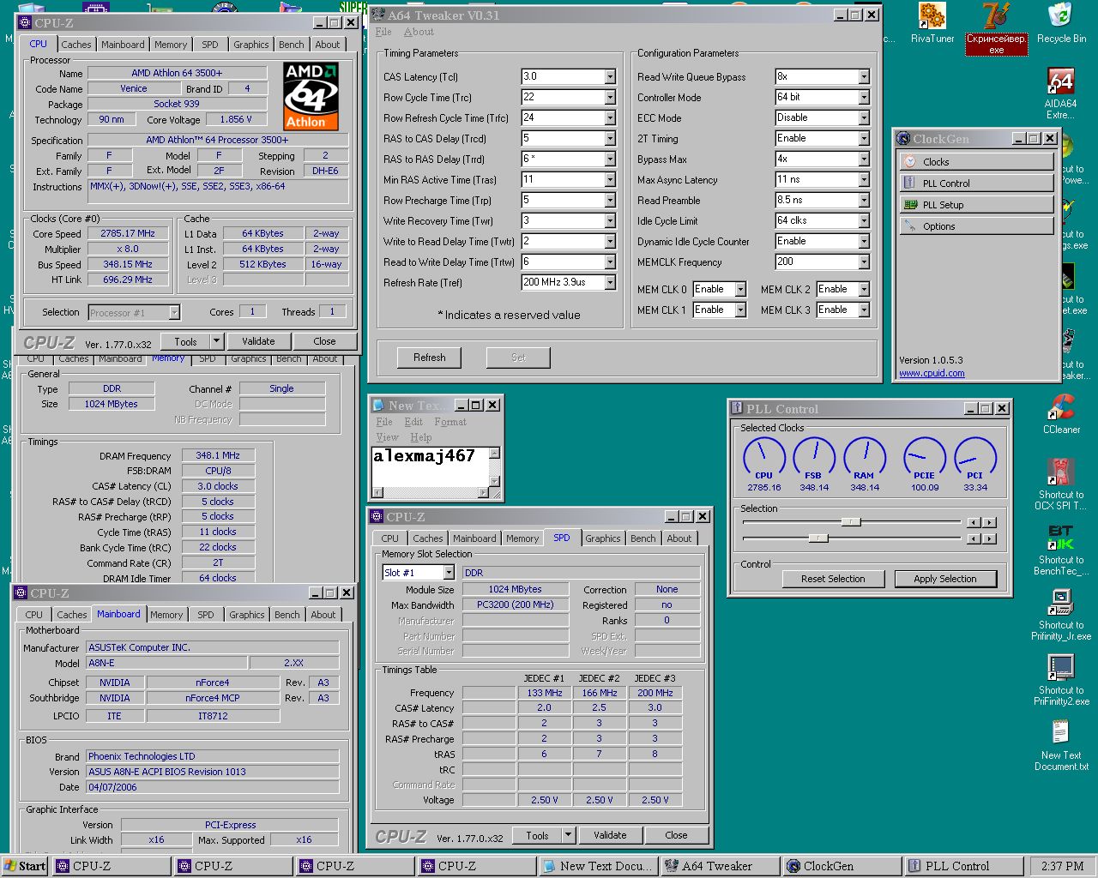Switch to the ClockGen taskbar button
Viewport: 1098px width, 878px height.
[x=842, y=866]
